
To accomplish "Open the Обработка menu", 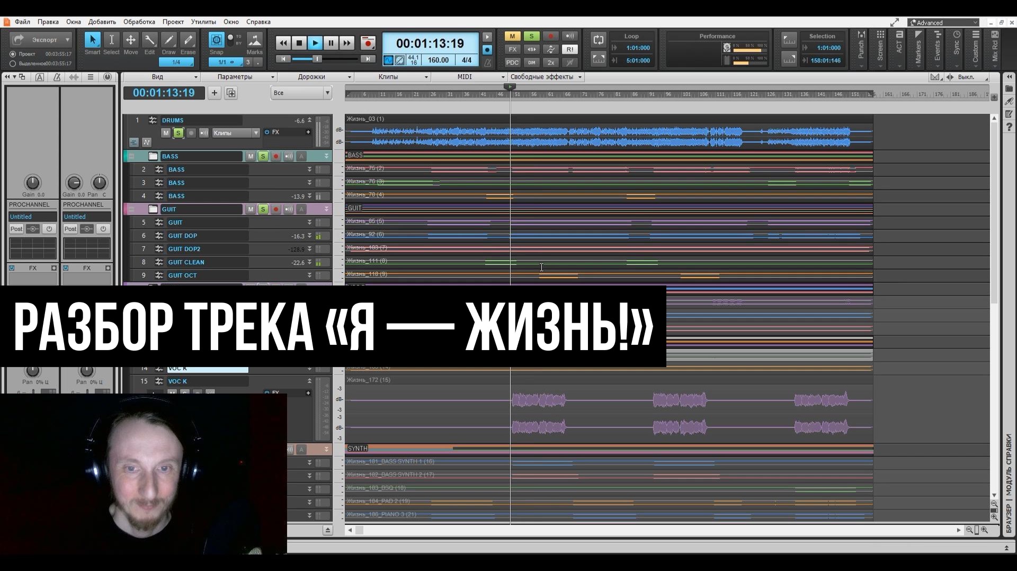I will (139, 22).
